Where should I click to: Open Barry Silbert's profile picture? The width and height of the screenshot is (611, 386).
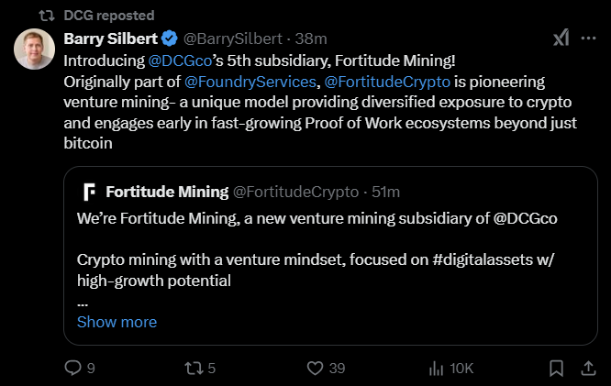pyautogui.click(x=35, y=49)
